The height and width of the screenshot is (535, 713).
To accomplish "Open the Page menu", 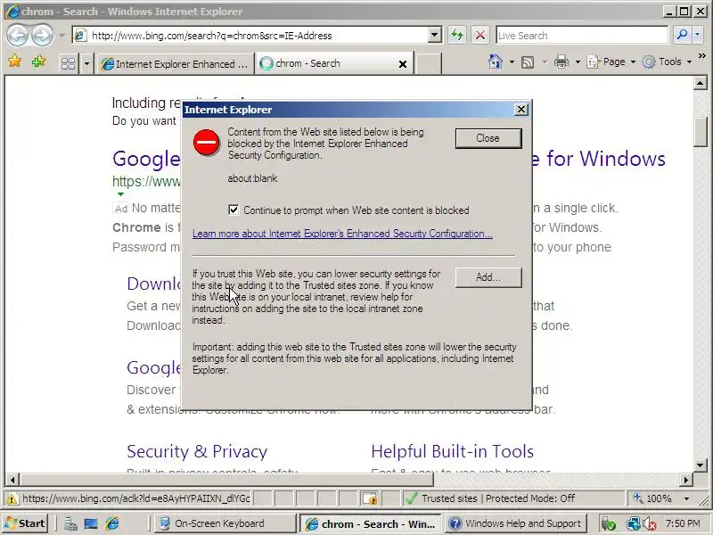I will point(611,62).
